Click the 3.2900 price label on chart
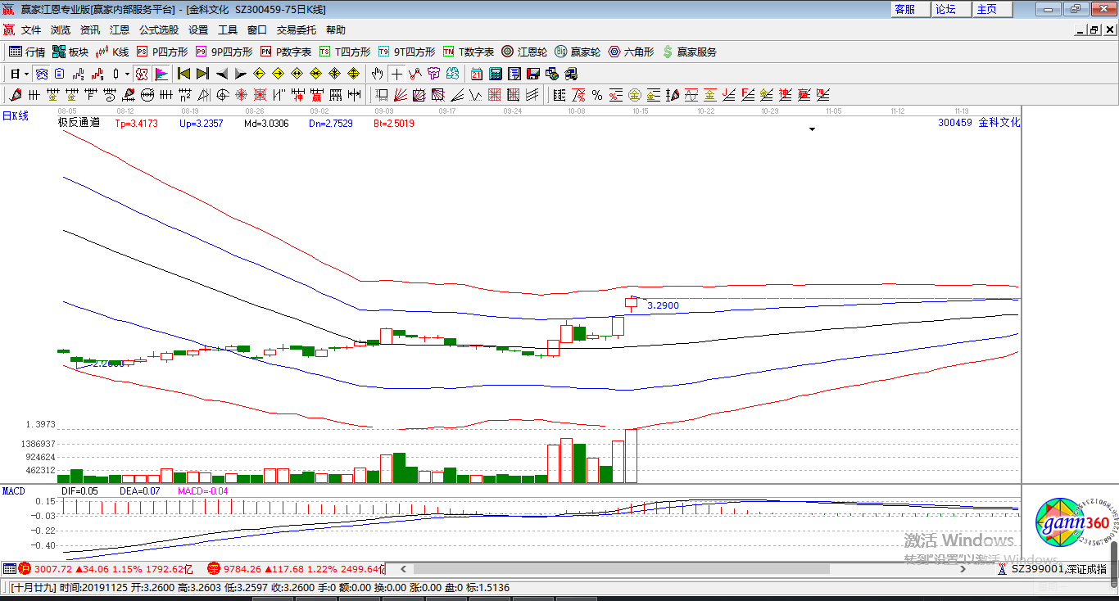This screenshot has width=1119, height=601. (663, 305)
